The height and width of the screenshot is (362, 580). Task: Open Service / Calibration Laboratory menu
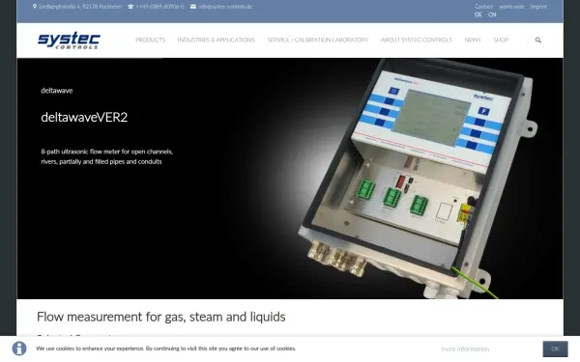click(x=318, y=40)
